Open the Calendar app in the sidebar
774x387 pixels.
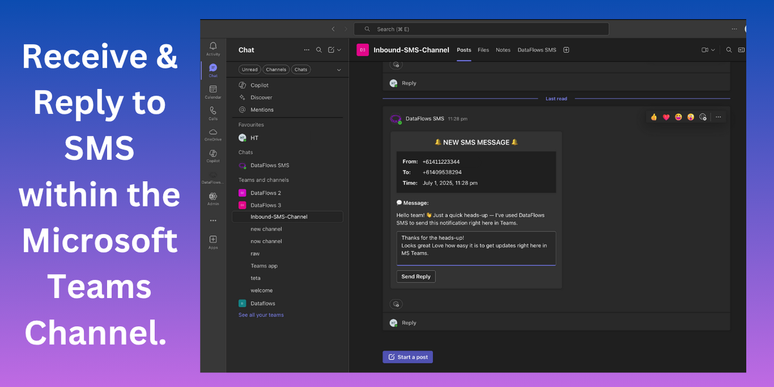click(x=213, y=92)
